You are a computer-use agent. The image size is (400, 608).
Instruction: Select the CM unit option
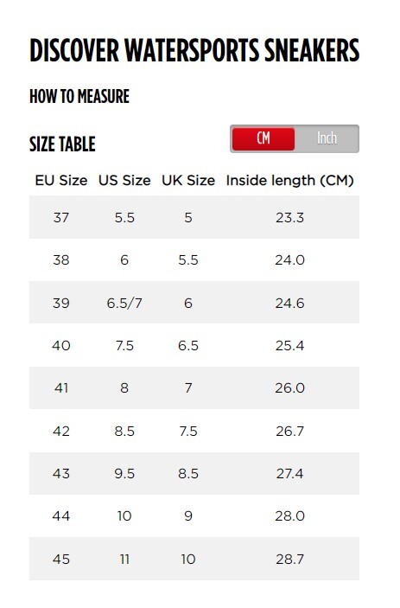(263, 138)
